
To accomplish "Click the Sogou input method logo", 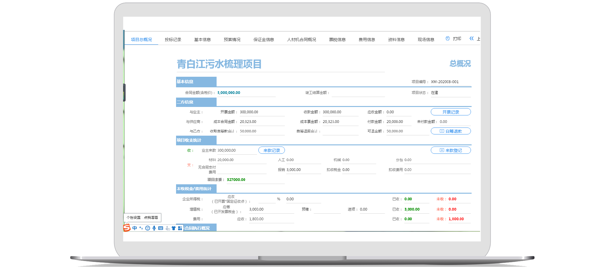I will click(127, 228).
